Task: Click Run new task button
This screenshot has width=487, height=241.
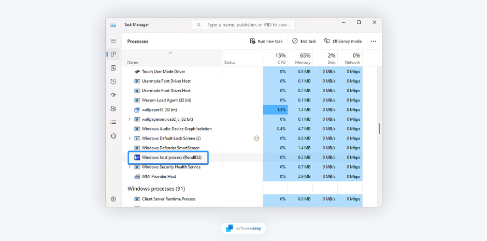Action: (266, 41)
